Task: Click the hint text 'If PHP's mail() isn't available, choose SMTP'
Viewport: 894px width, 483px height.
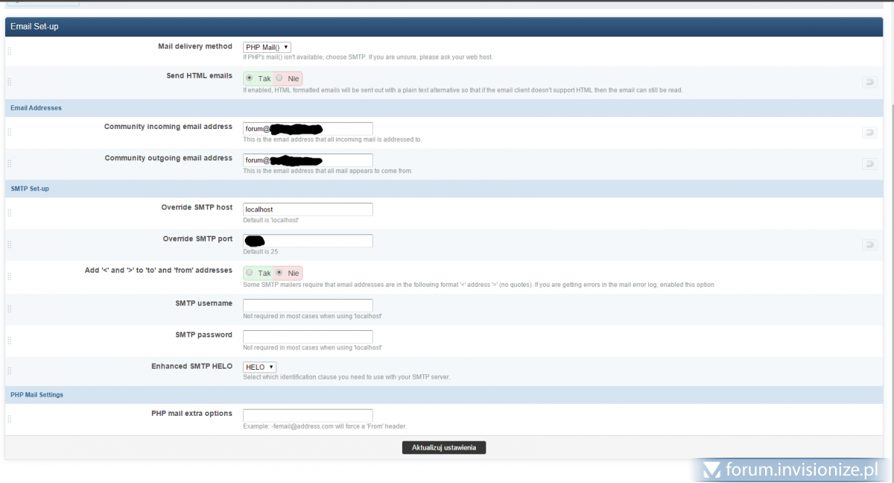Action: 368,57
